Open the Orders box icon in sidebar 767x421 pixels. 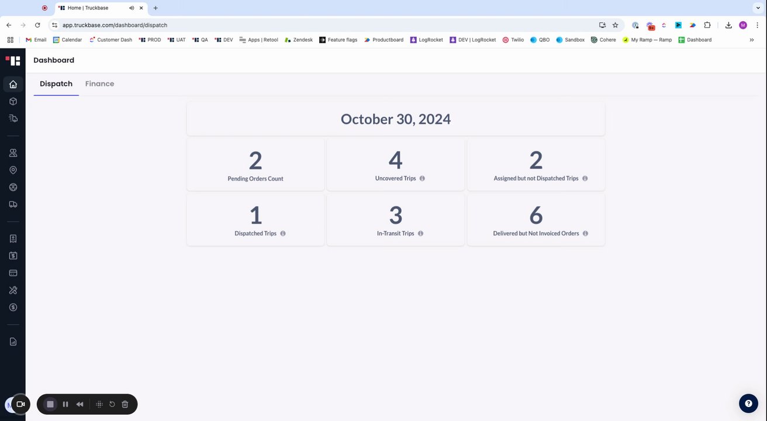tap(13, 101)
